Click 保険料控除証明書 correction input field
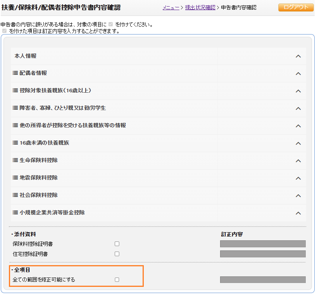 (x=263, y=244)
